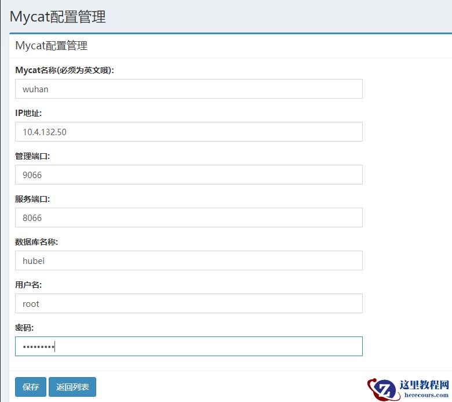
Task: Click the 服务端口 field with 8066
Action: (189, 218)
